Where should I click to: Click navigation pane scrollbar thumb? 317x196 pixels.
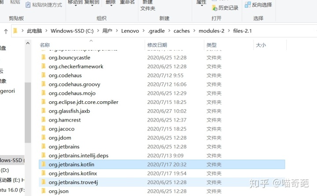click(28, 112)
